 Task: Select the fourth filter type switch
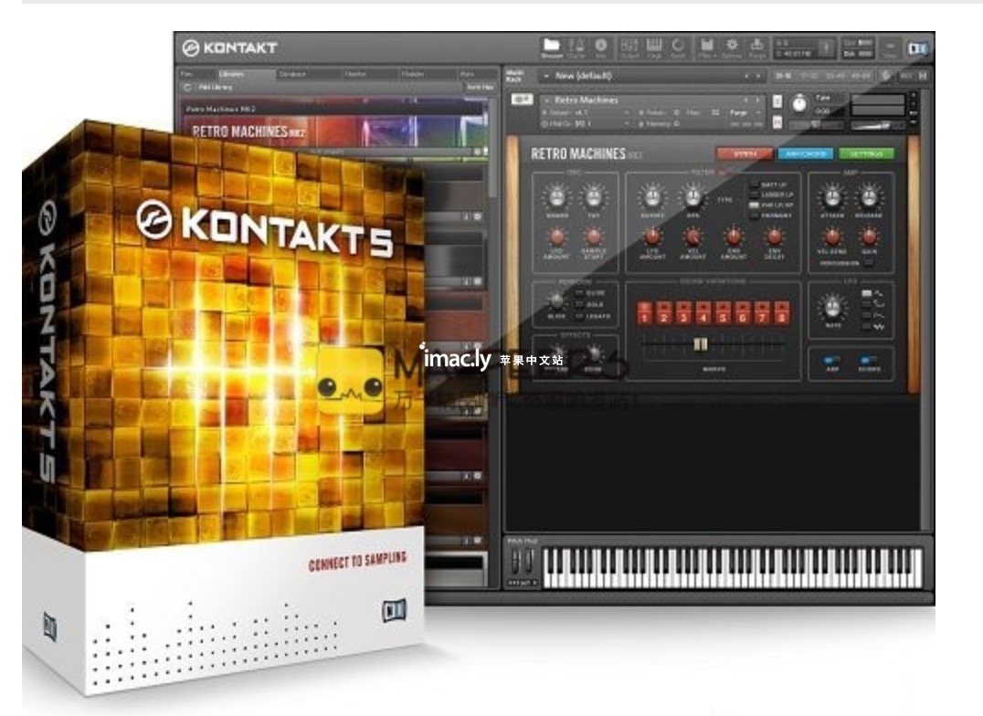click(x=755, y=215)
